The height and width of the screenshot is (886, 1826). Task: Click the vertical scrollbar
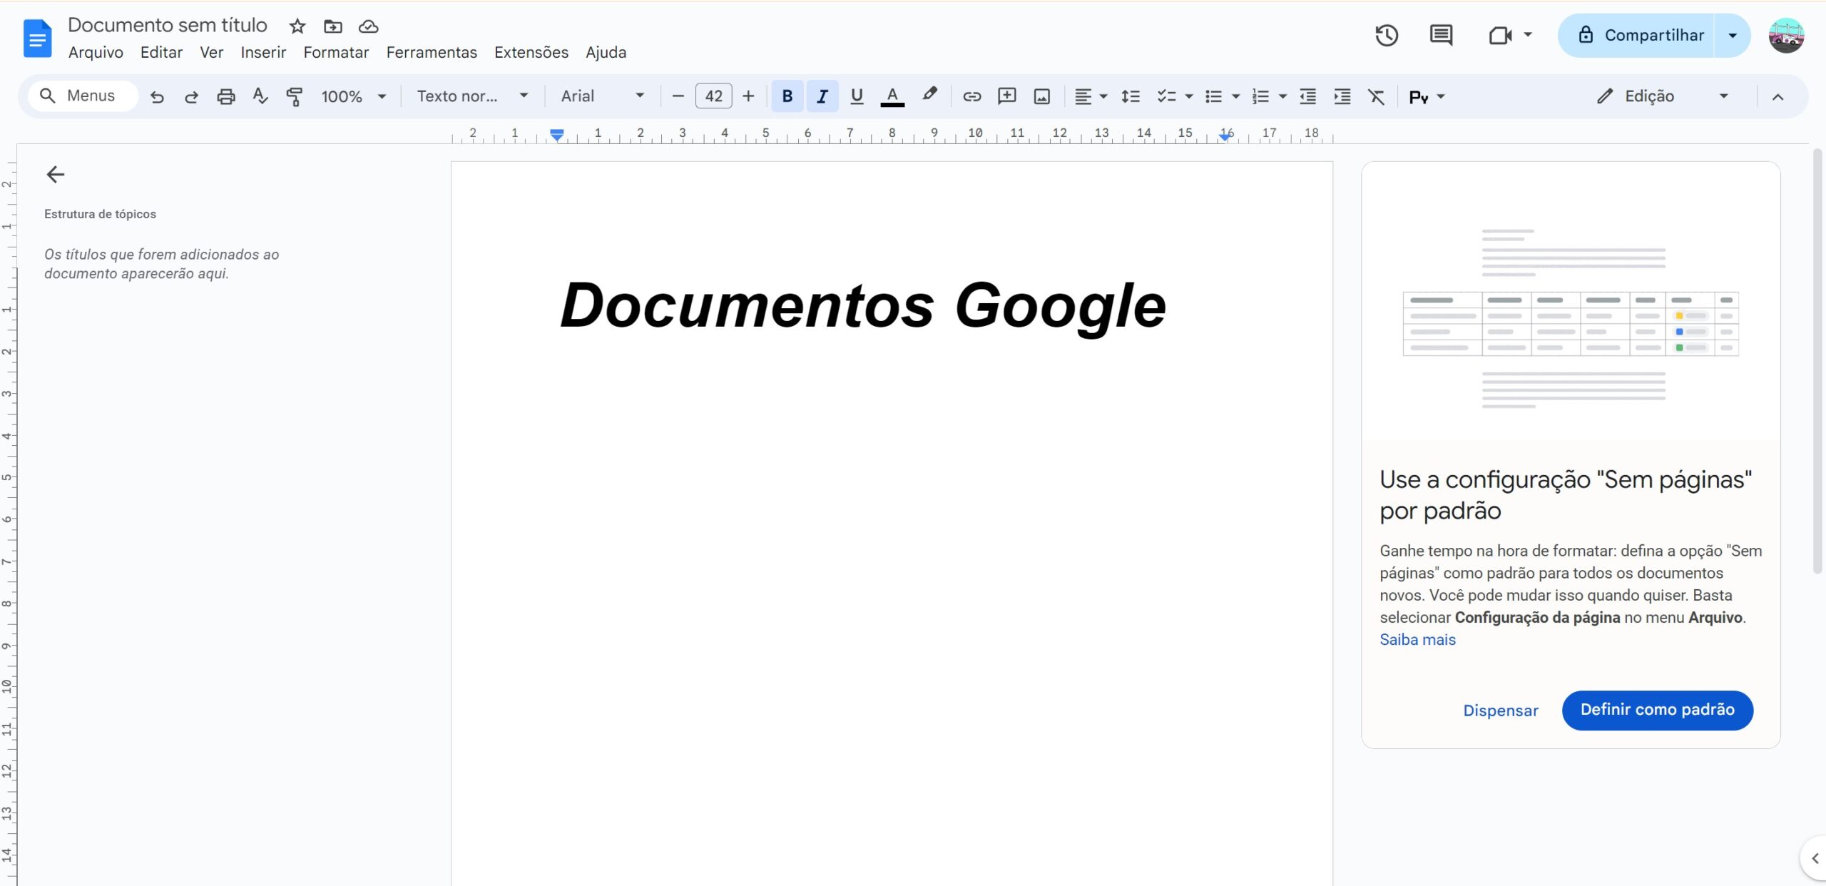pyautogui.click(x=1817, y=362)
